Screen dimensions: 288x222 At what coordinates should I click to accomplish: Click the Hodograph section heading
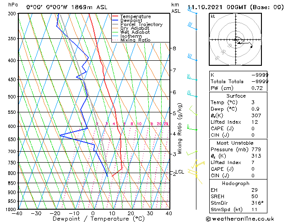pyautogui.click(x=236, y=184)
